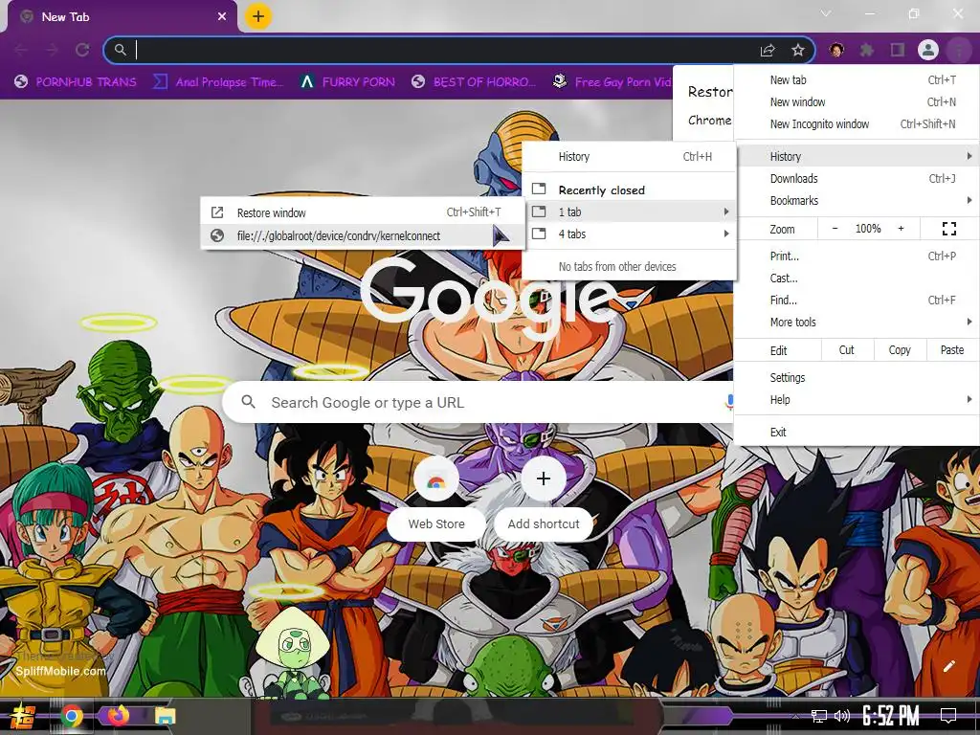
Task: Click the 100% zoom value
Action: point(867,229)
